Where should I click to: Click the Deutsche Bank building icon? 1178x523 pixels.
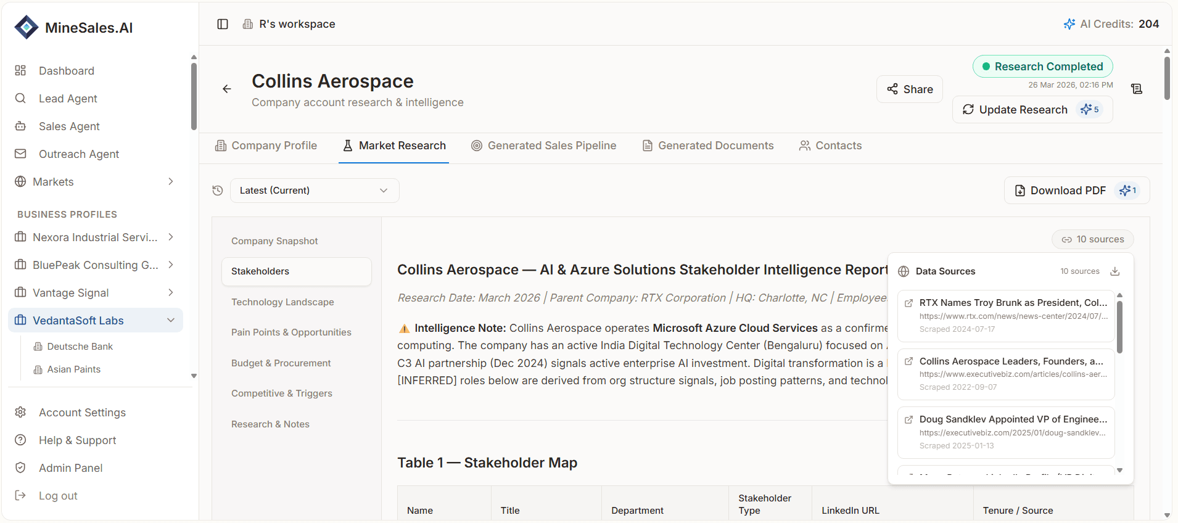click(x=38, y=347)
